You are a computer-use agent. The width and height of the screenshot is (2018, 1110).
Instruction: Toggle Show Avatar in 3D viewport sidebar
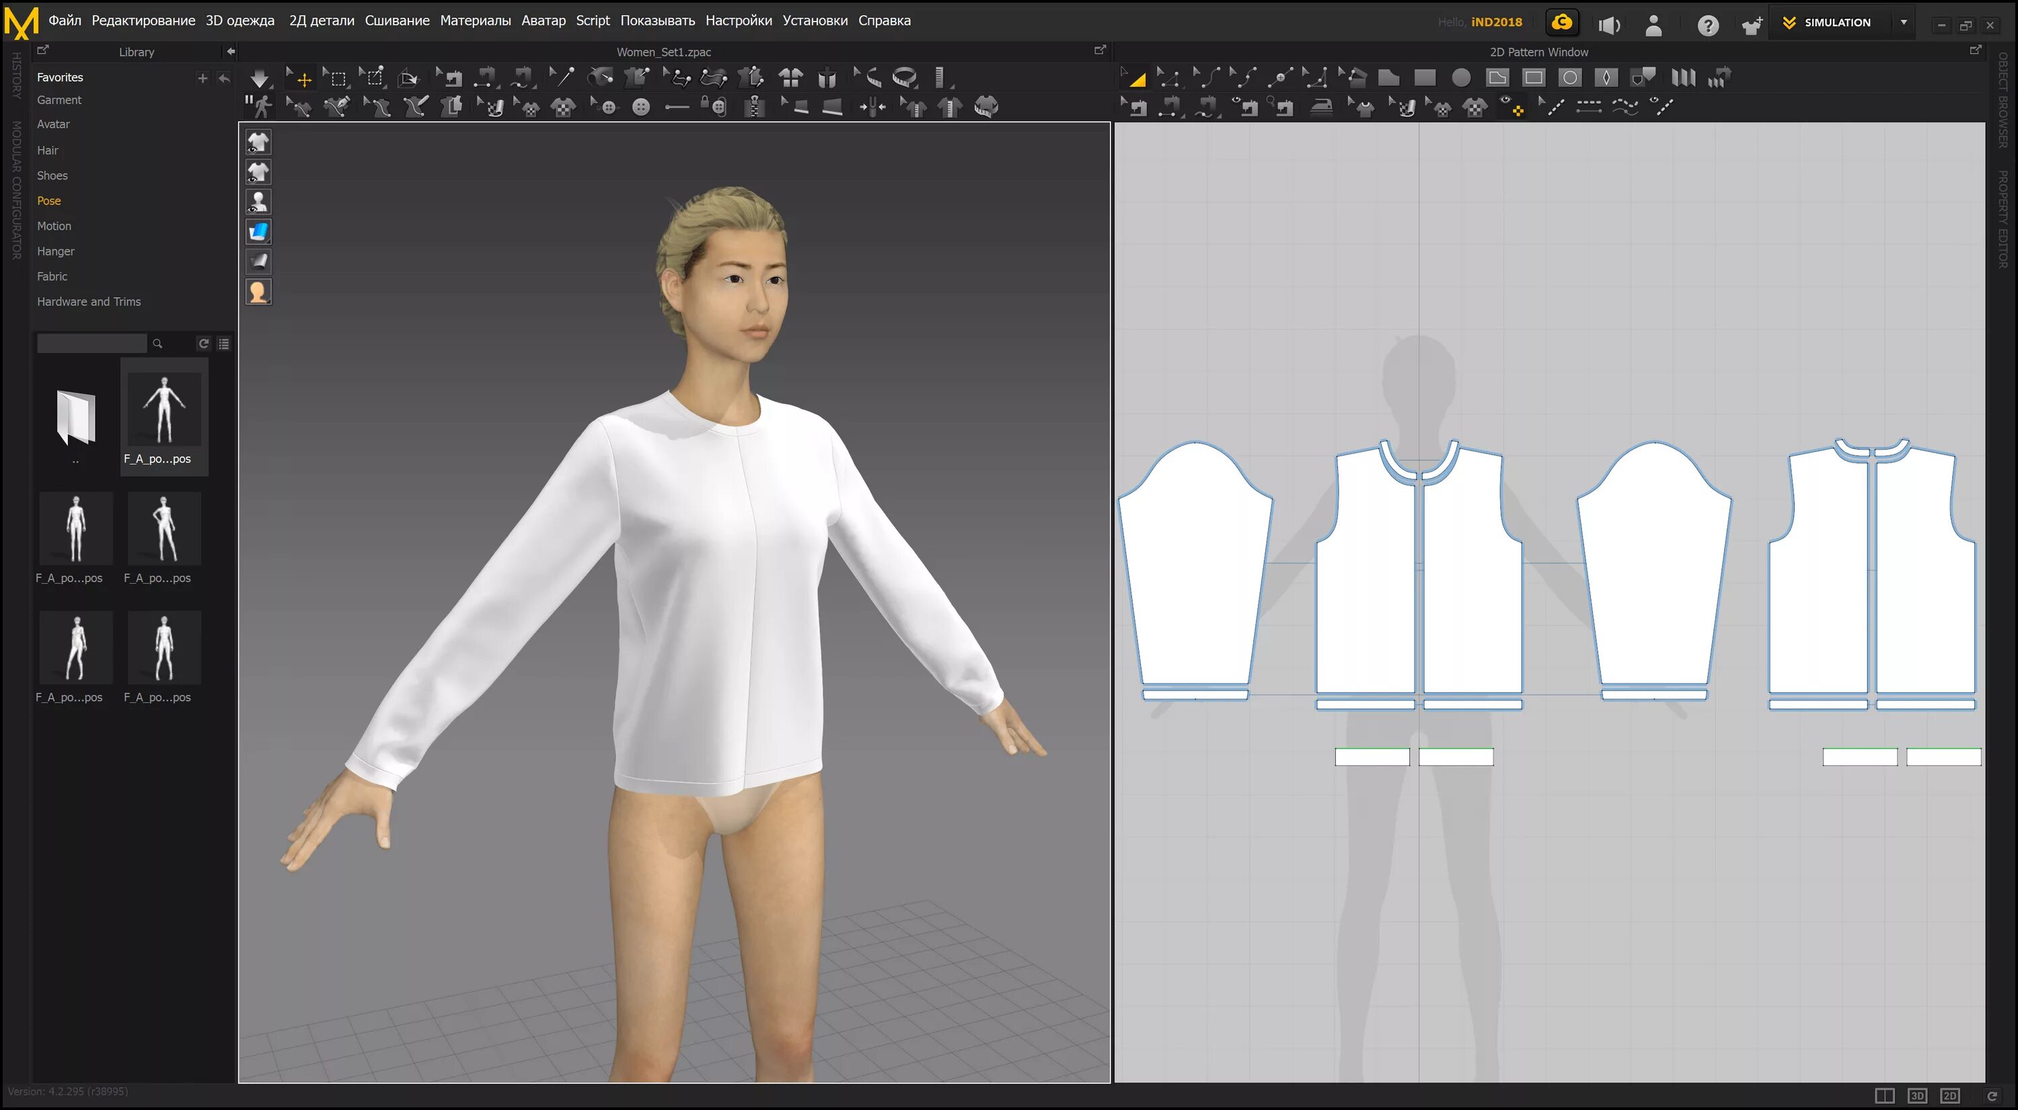[x=258, y=202]
